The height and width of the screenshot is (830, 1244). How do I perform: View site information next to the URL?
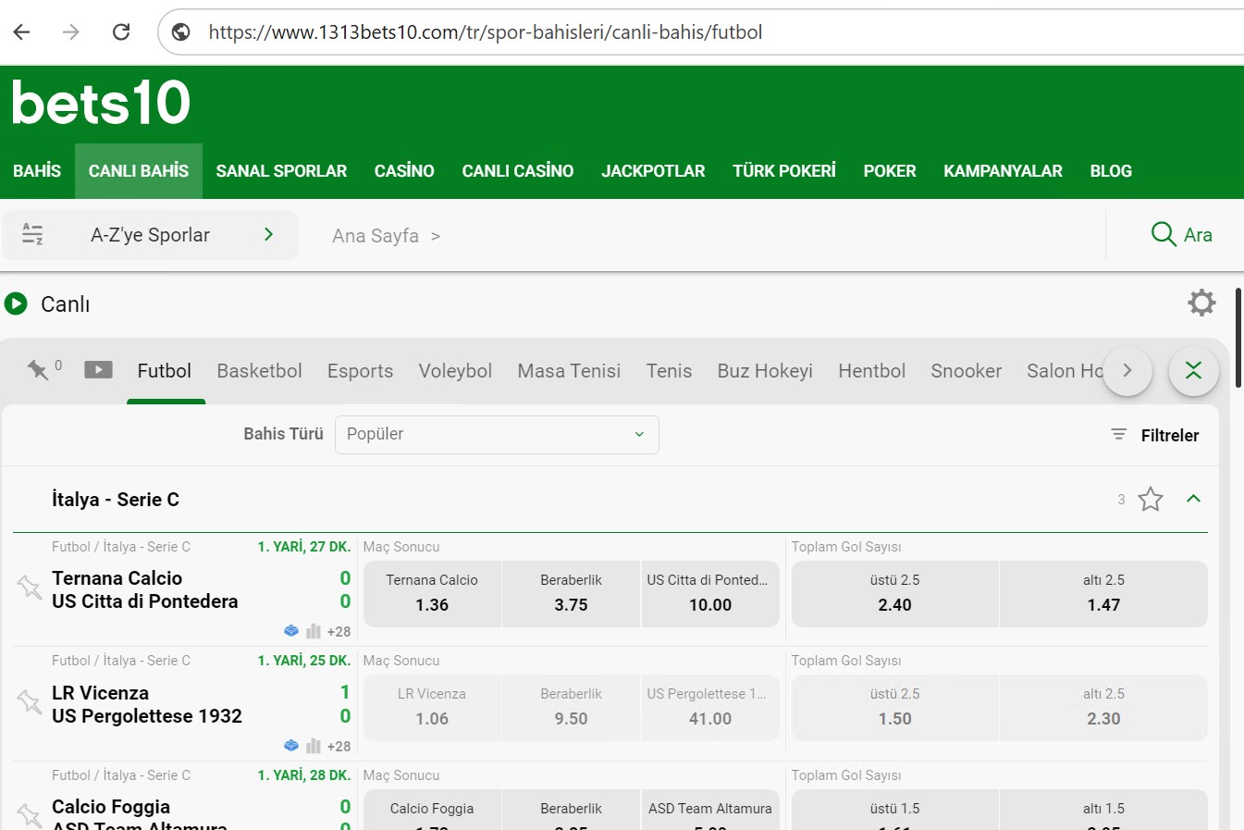pyautogui.click(x=181, y=32)
